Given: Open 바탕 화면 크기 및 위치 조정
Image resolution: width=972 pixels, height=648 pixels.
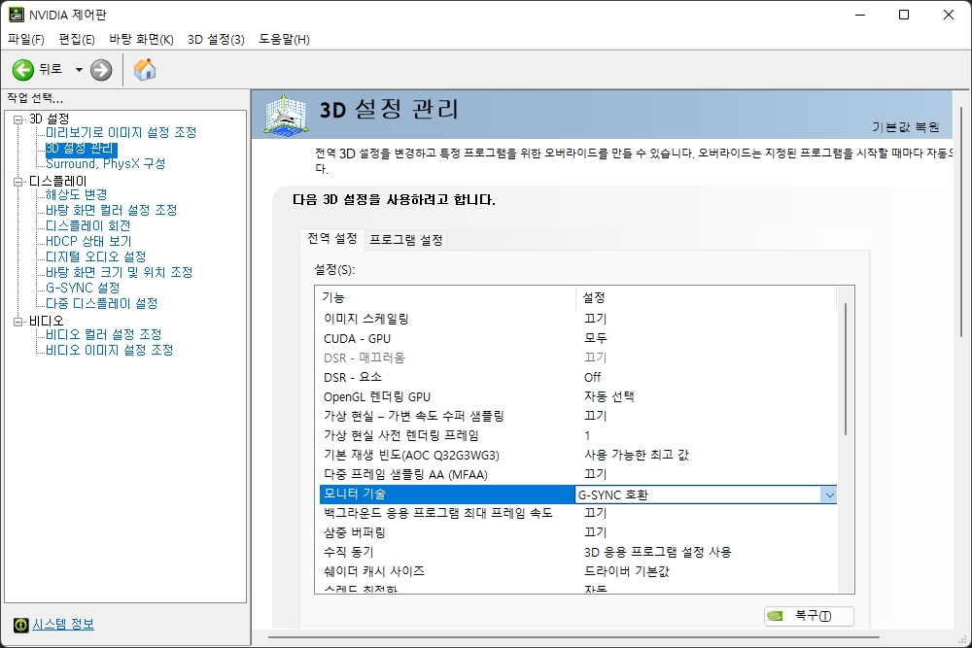Looking at the screenshot, I should 119,272.
